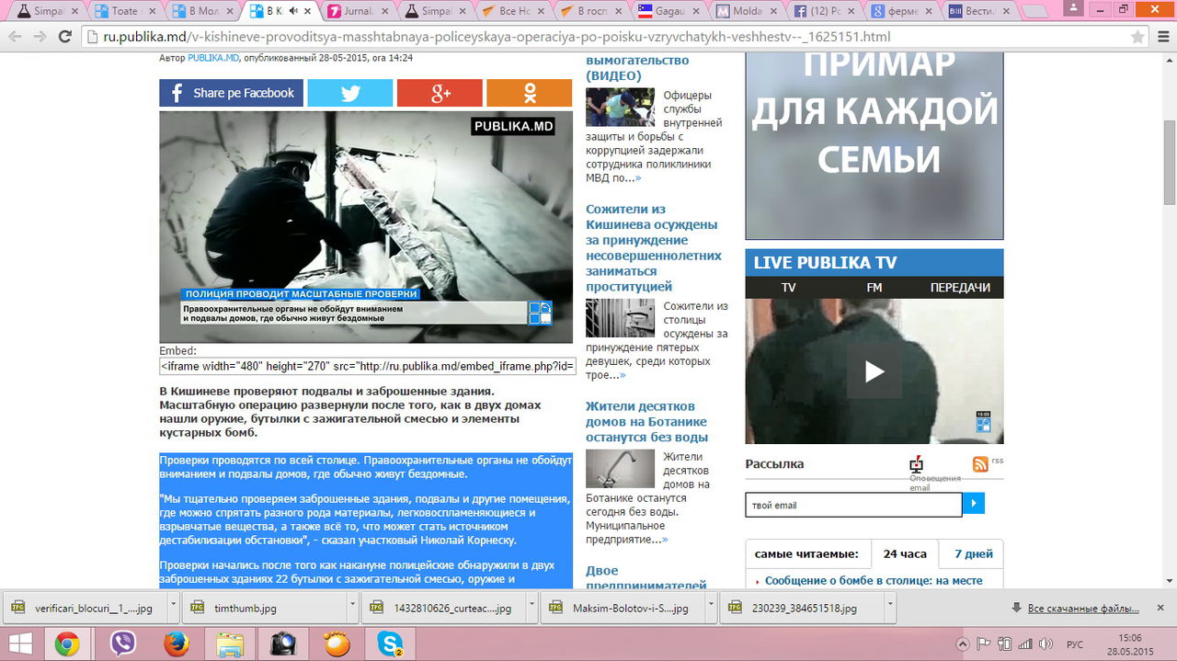The height and width of the screenshot is (661, 1177).
Task: Open downloaded verificari_blocuri jpg file
Action: point(83,608)
